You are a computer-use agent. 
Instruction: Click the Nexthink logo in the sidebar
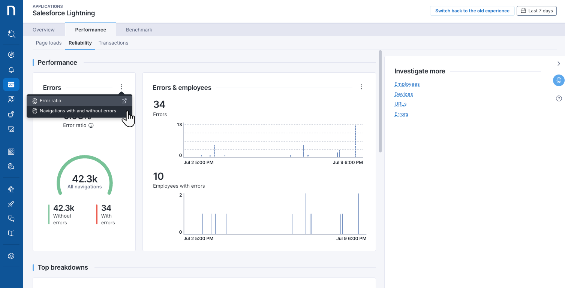[11, 10]
